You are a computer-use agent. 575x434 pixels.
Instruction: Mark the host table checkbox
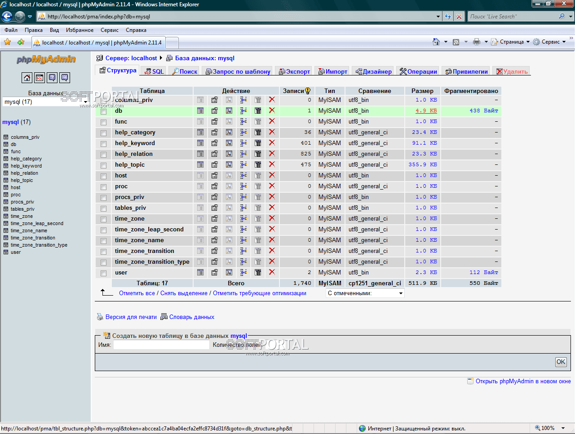click(x=104, y=176)
